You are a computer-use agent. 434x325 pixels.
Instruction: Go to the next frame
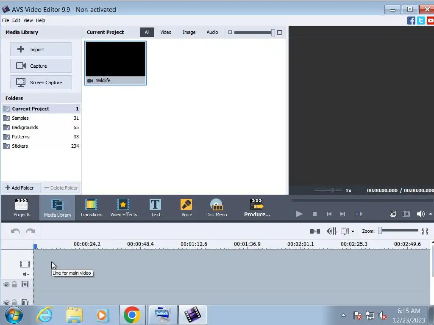tap(342, 214)
